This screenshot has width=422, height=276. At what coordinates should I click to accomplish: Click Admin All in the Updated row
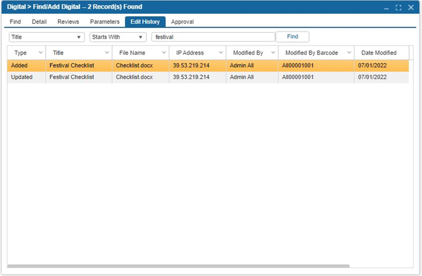pyautogui.click(x=242, y=77)
